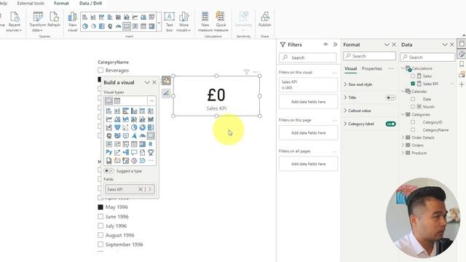This screenshot has height=262, width=466.
Task: Create a Quick measure
Action: click(x=221, y=21)
